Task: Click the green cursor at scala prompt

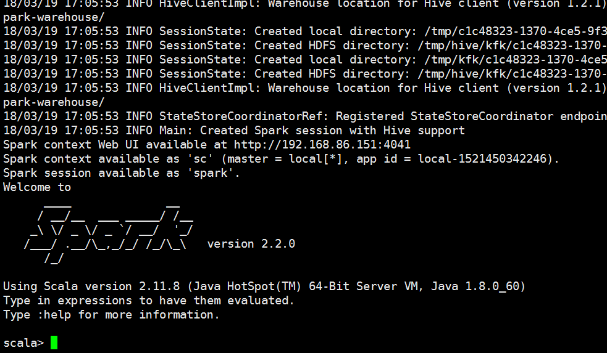Action: tap(54, 343)
